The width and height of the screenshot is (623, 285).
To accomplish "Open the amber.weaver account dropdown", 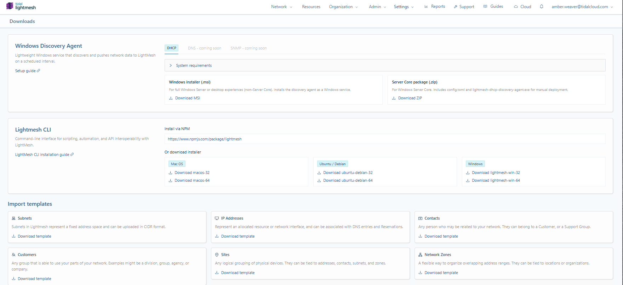I will pyautogui.click(x=582, y=7).
